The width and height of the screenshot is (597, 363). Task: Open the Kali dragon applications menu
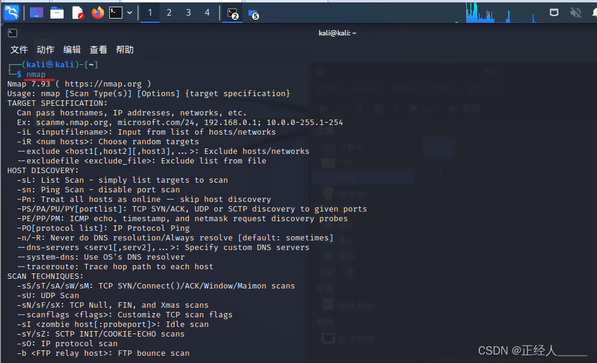click(x=11, y=13)
